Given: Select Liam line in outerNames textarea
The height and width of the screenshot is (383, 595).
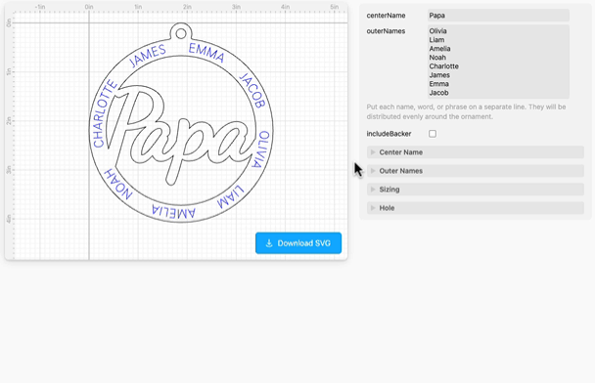Looking at the screenshot, I should [436, 40].
